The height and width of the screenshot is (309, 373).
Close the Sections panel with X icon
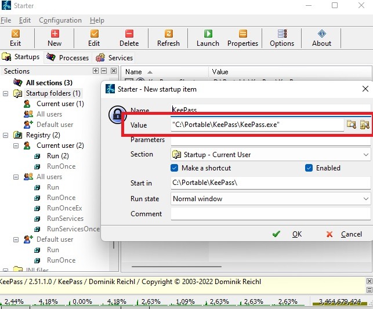pyautogui.click(x=114, y=71)
